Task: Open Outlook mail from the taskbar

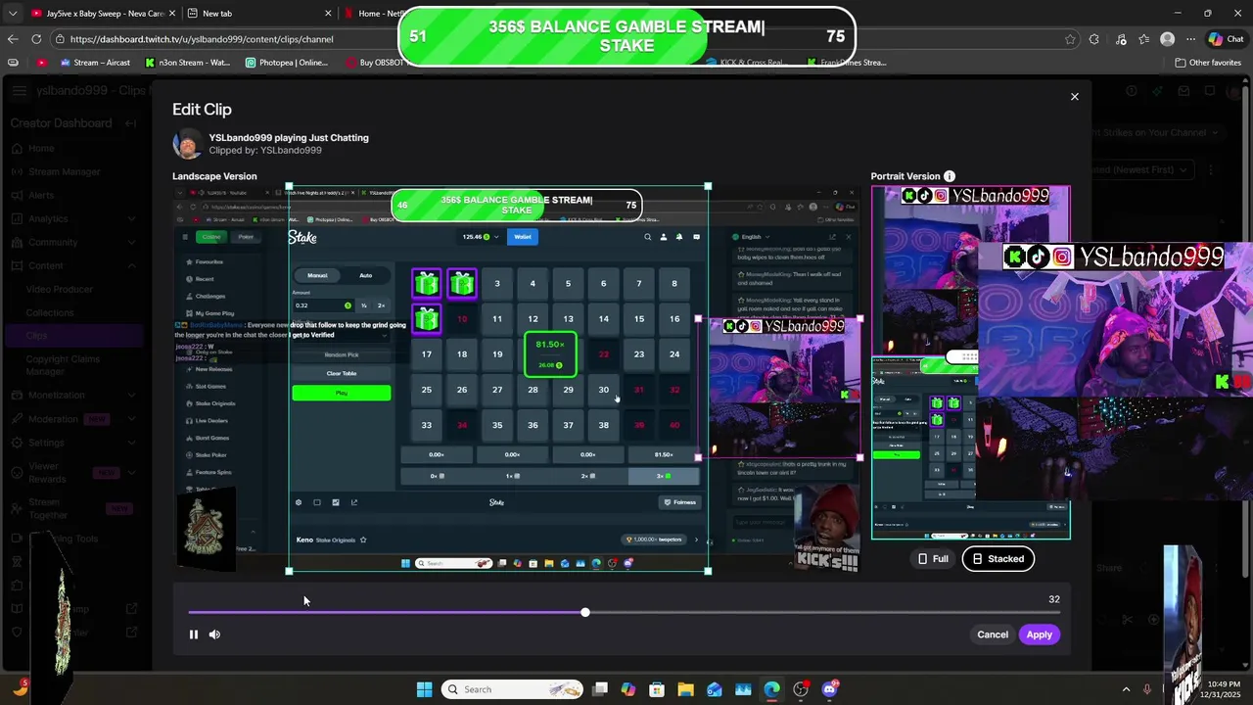Action: pyautogui.click(x=715, y=689)
